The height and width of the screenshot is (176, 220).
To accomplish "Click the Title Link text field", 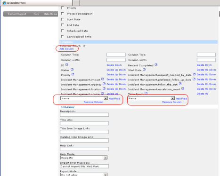I will [x=84, y=123].
